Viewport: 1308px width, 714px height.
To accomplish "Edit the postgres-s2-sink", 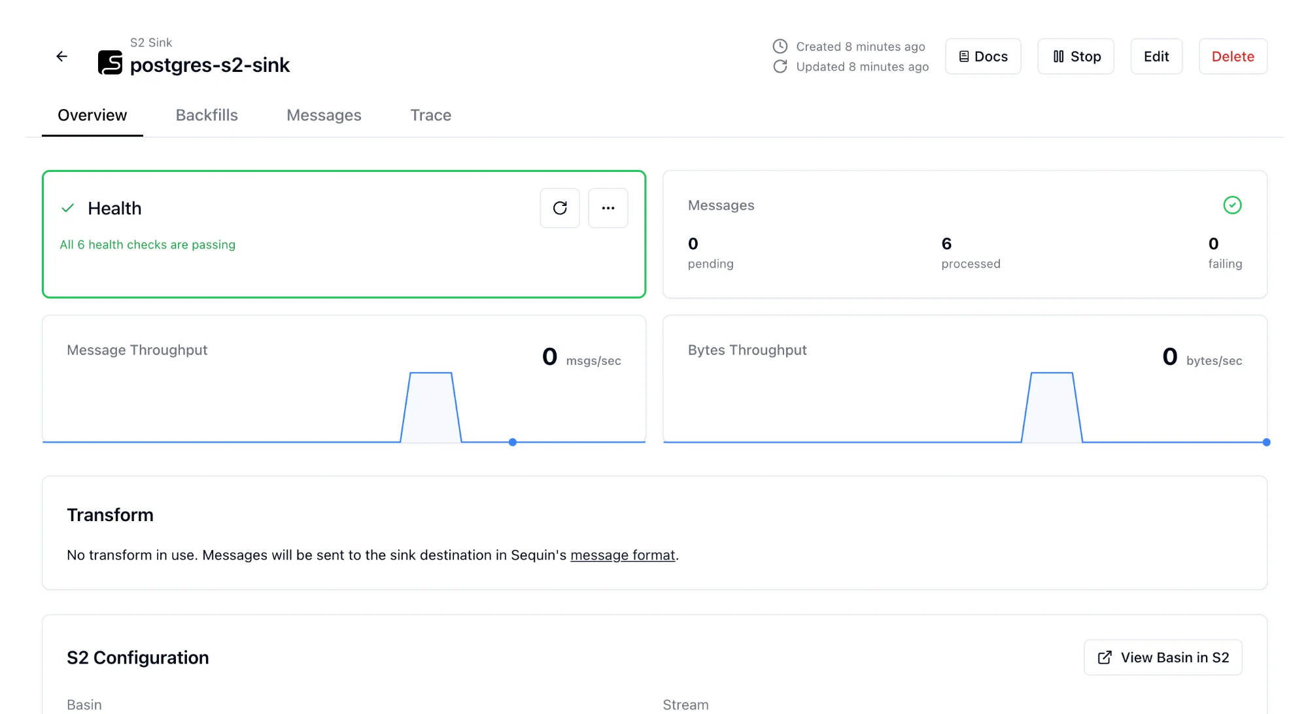I will 1156,56.
